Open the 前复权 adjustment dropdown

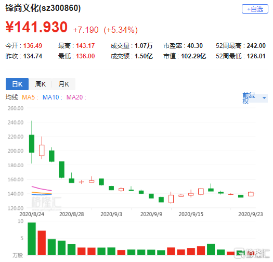[x=255, y=98]
